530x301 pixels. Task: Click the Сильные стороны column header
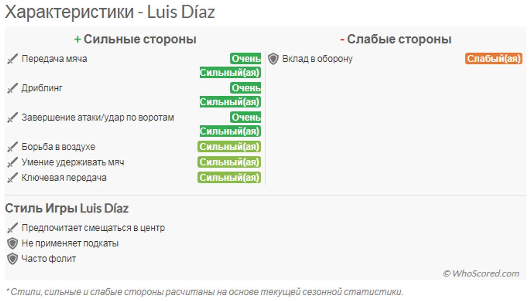135,39
